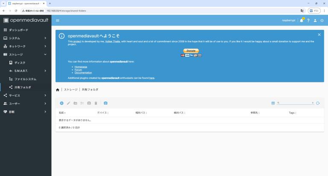The height and width of the screenshot is (176, 328).
Task: Click the gray snapshot camera toolbar icon
Action: (x=89, y=103)
